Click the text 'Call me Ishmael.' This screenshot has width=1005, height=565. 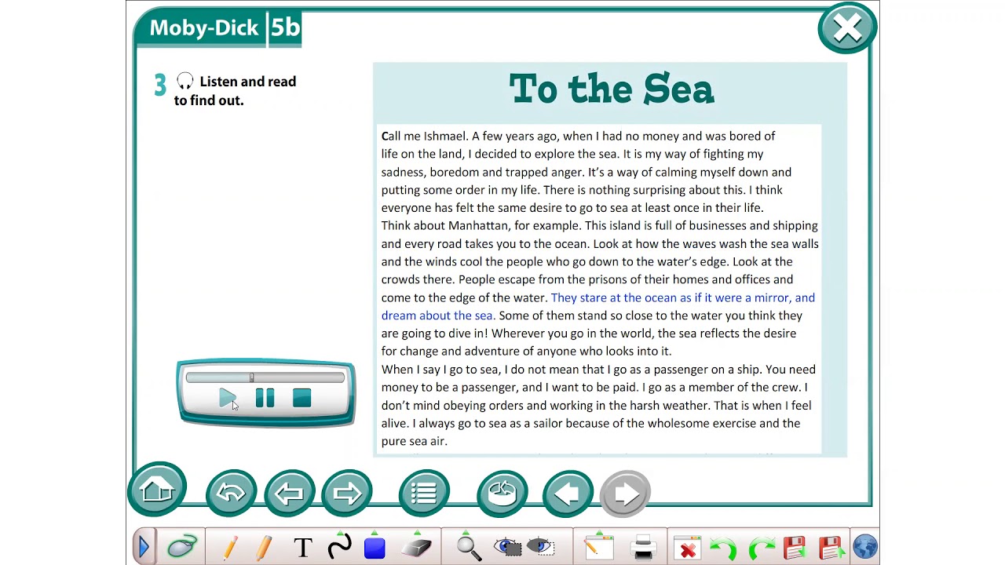(x=425, y=137)
